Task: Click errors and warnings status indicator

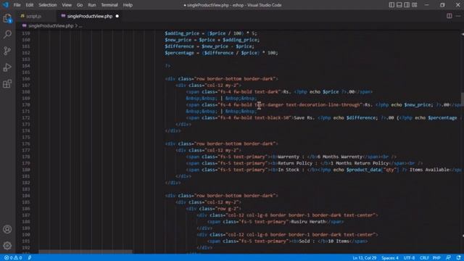Action: [13, 258]
